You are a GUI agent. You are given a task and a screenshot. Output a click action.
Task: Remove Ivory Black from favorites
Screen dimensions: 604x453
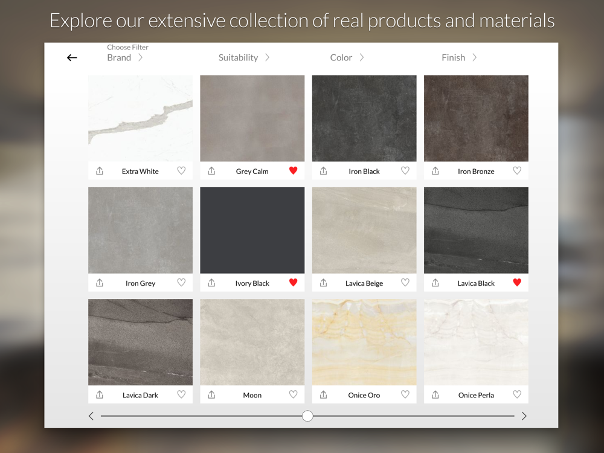293,282
